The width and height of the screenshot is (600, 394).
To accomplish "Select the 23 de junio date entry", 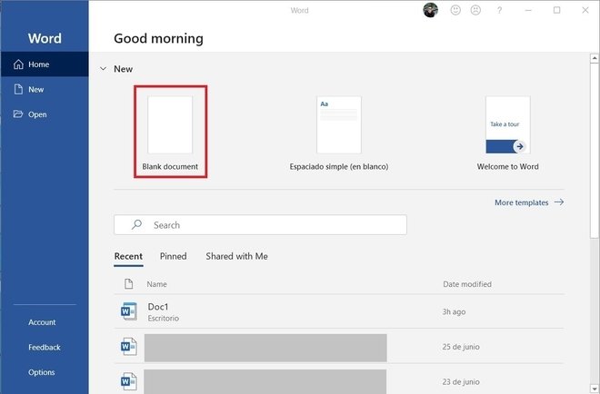I will 461,382.
